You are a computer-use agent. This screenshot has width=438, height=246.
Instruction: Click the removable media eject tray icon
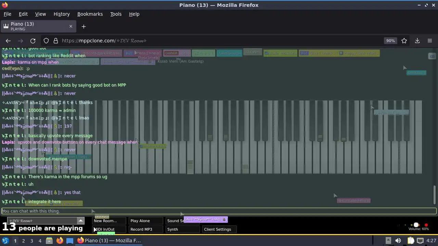coord(388,241)
